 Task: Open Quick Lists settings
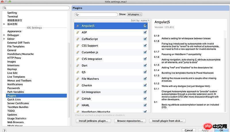pyautogui.click(x=14, y=100)
